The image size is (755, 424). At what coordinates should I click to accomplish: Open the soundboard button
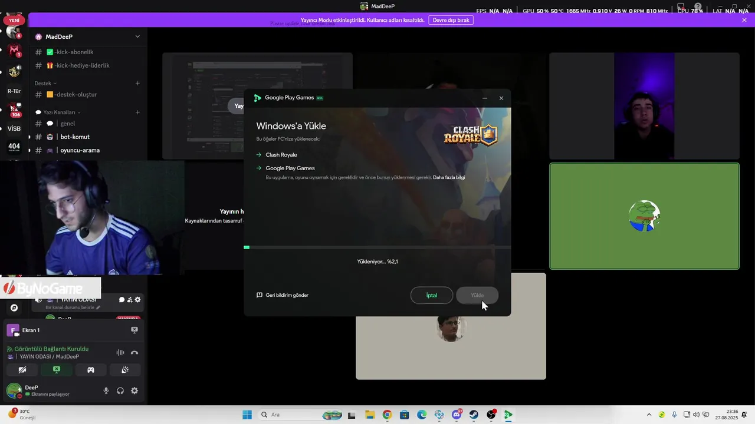[125, 370]
